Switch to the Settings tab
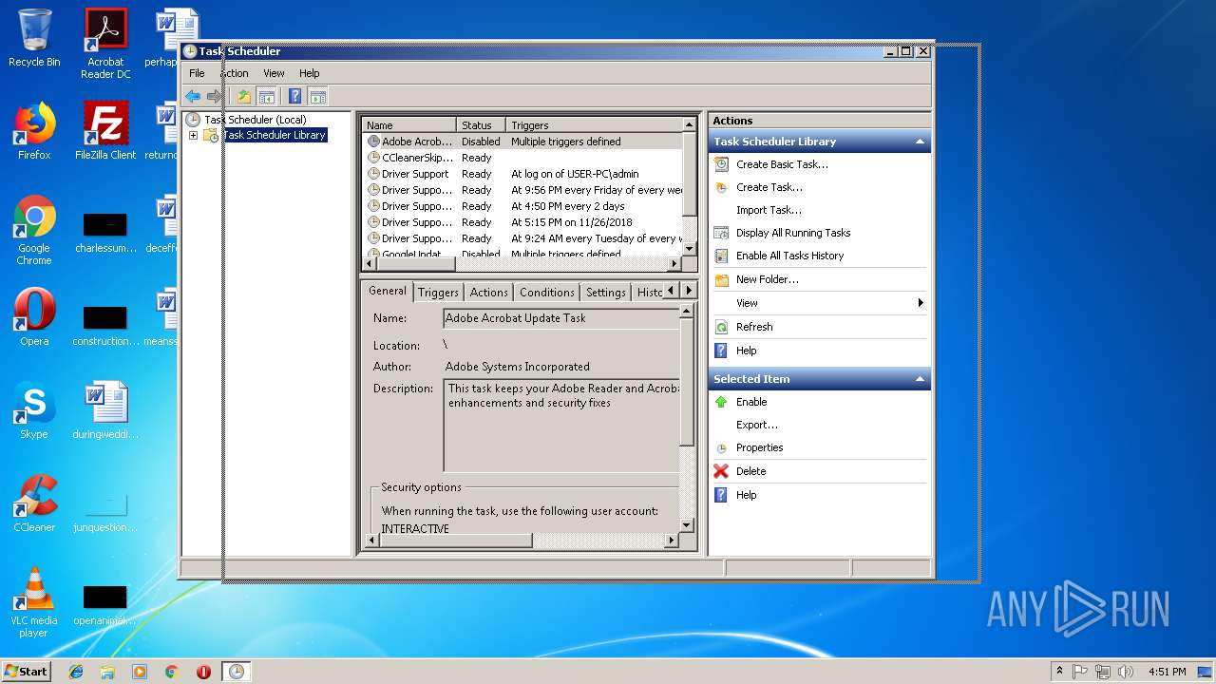The image size is (1216, 684). (x=606, y=293)
